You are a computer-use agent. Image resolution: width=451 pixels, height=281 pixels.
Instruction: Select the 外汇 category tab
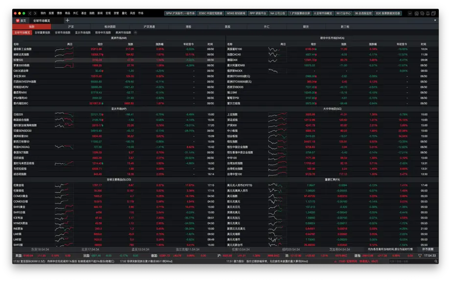pos(267,27)
